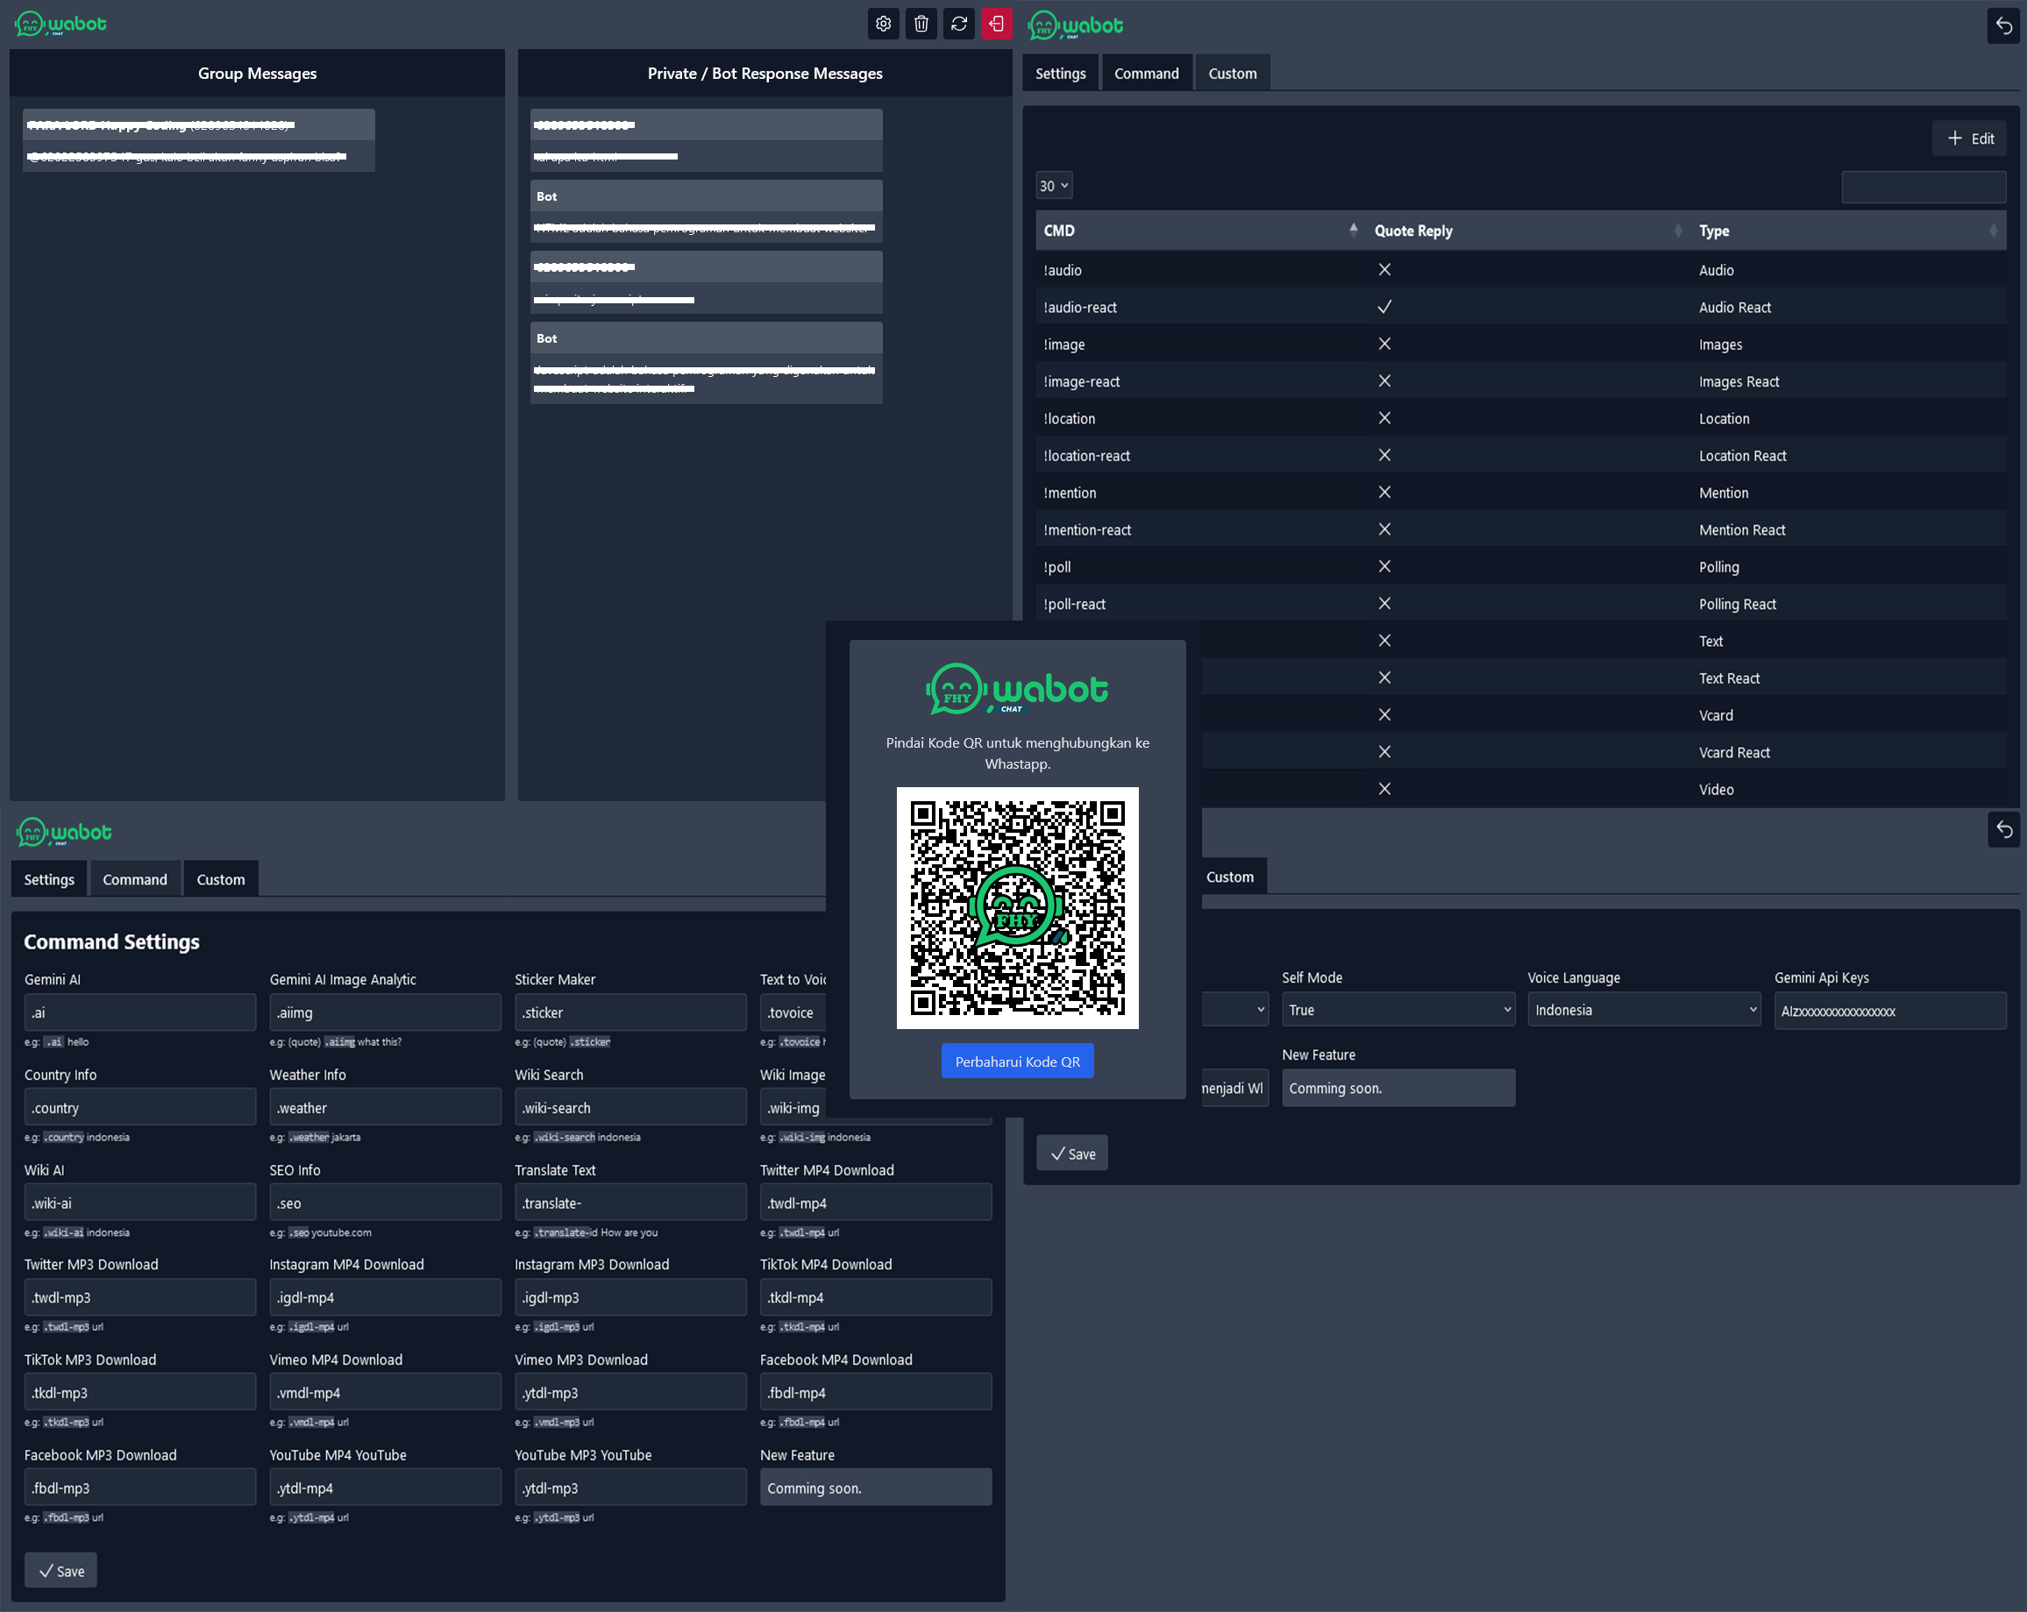
Task: Sort table by Quote Reply column
Action: coord(1529,231)
